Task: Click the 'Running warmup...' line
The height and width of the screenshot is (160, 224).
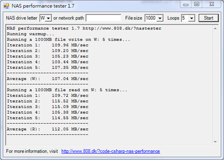Action: coord(31,34)
